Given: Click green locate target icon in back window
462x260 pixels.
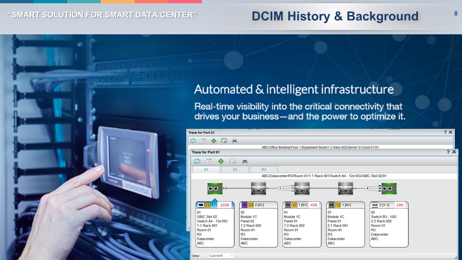Looking at the screenshot, I should point(214,141).
